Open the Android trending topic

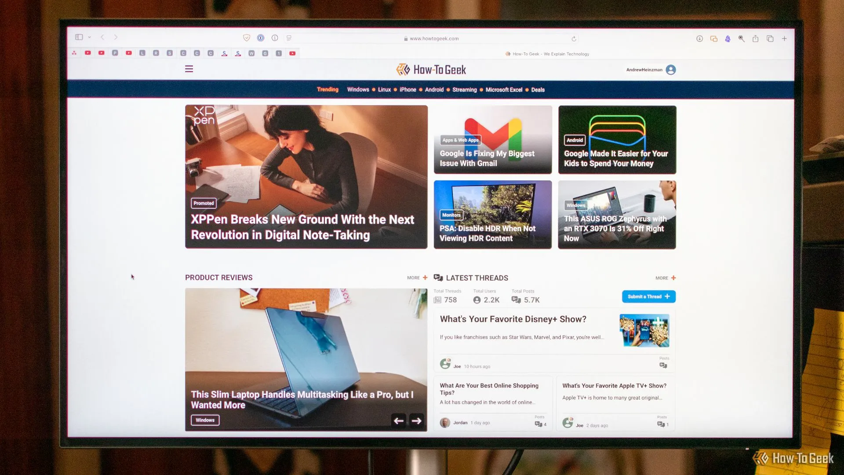tap(434, 90)
